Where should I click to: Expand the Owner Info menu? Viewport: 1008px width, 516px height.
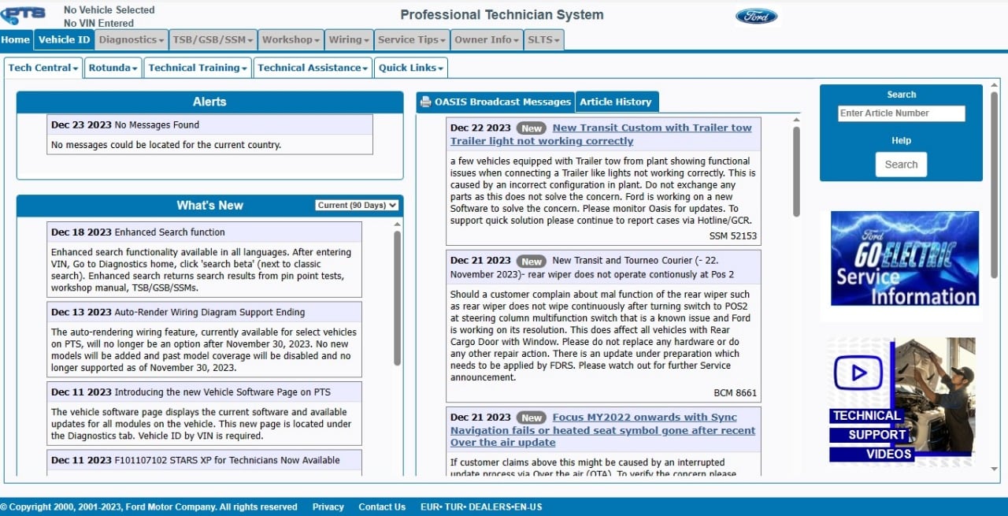click(487, 39)
